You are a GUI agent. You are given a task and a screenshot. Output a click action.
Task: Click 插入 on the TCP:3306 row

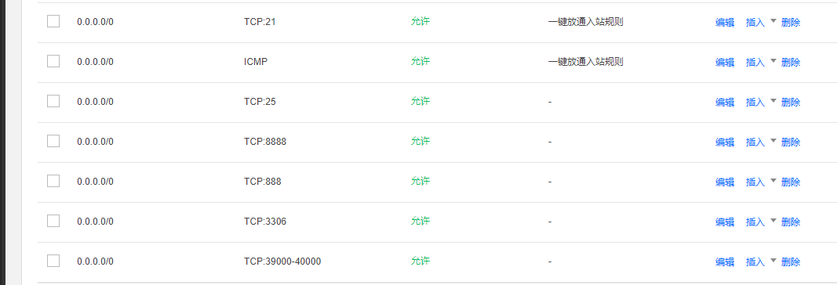pos(755,222)
